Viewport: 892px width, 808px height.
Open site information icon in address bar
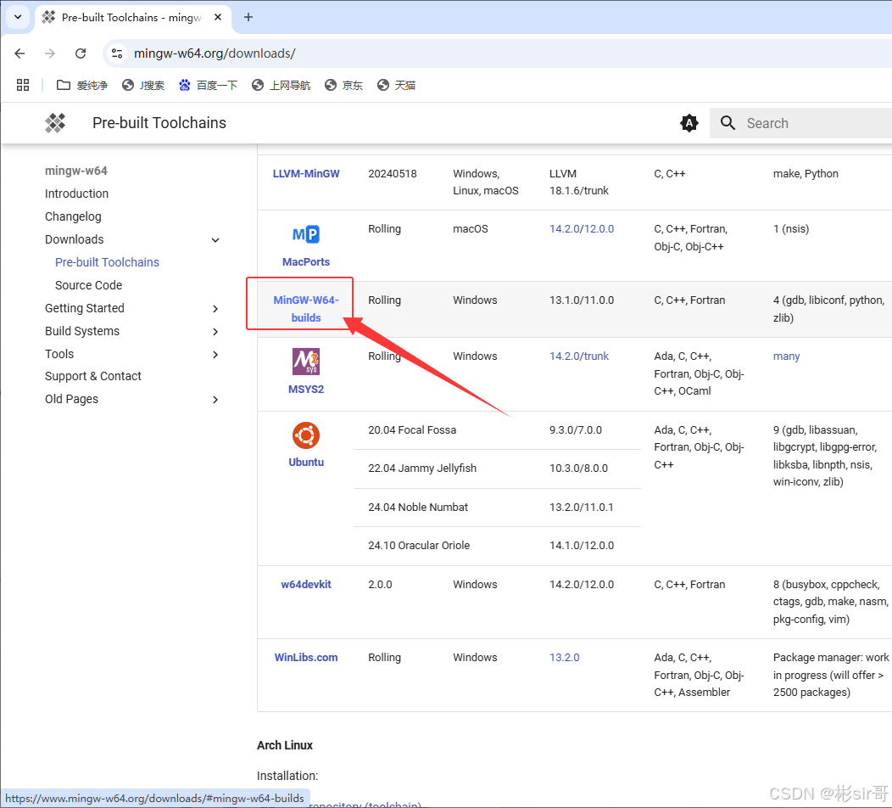click(117, 53)
